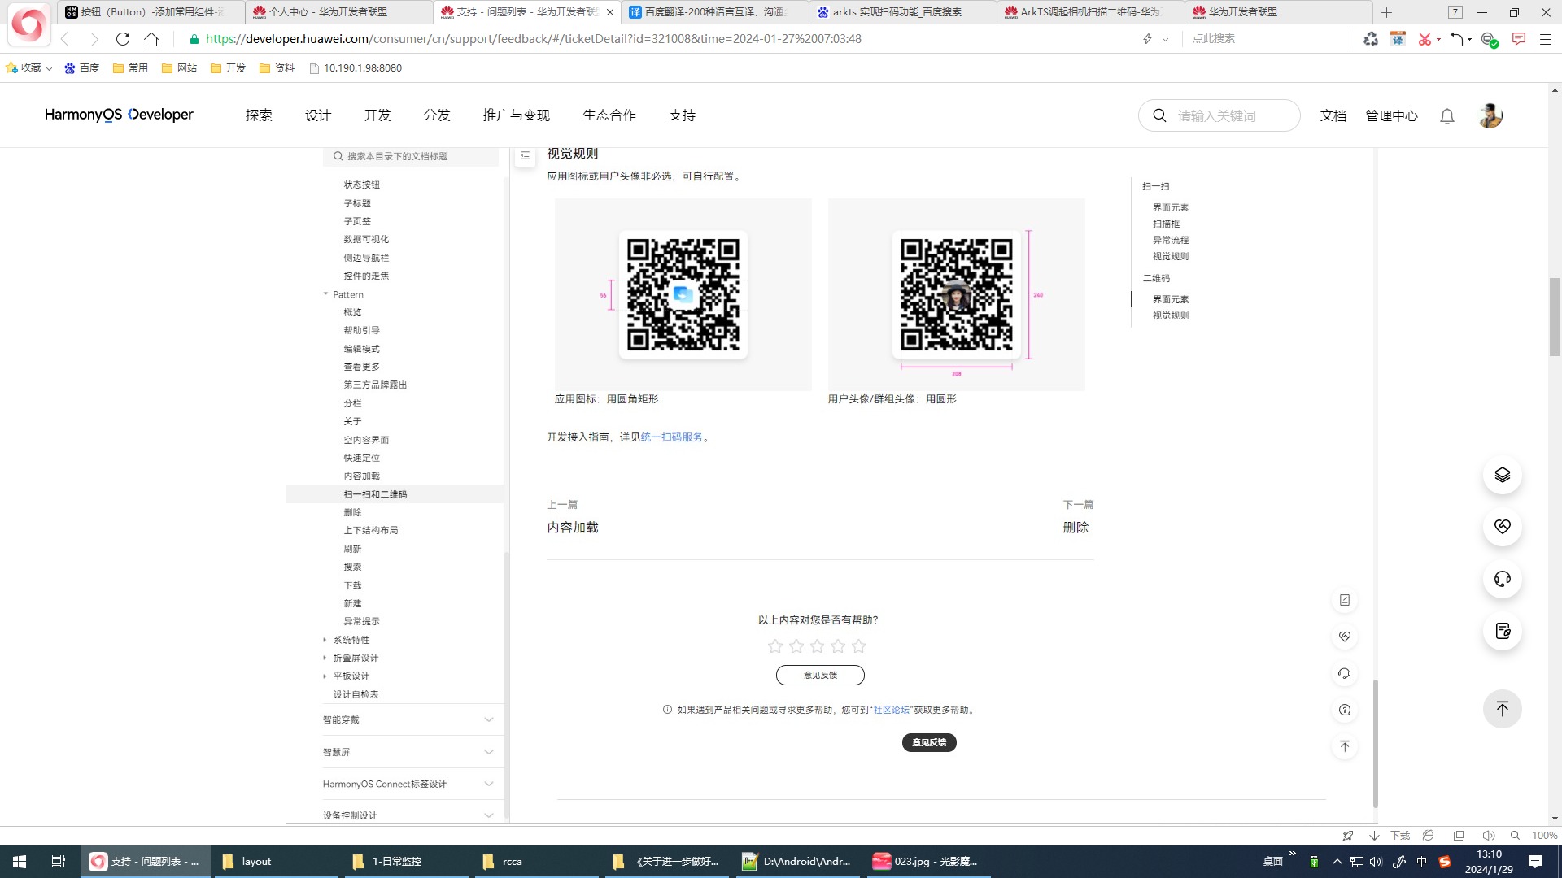This screenshot has height=878, width=1562.
Task: Open 管理中心 in header
Action: point(1391,115)
